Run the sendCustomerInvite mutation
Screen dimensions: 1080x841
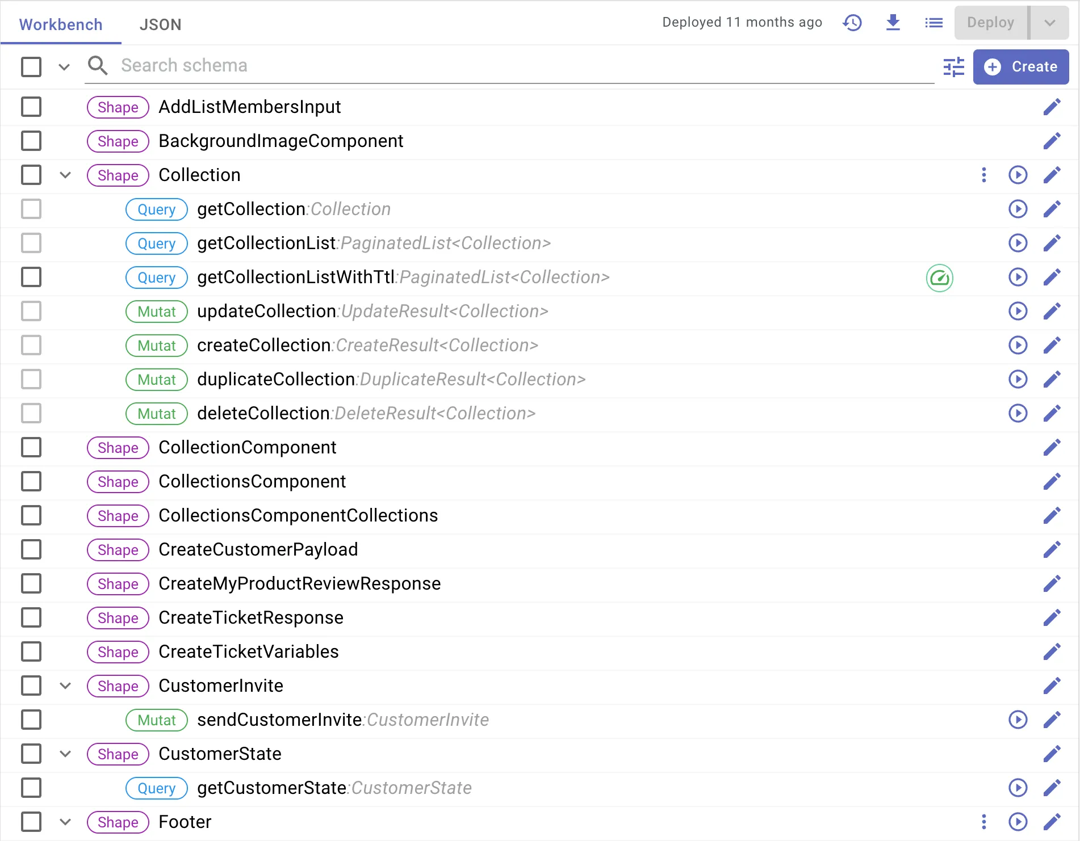[x=1018, y=720]
